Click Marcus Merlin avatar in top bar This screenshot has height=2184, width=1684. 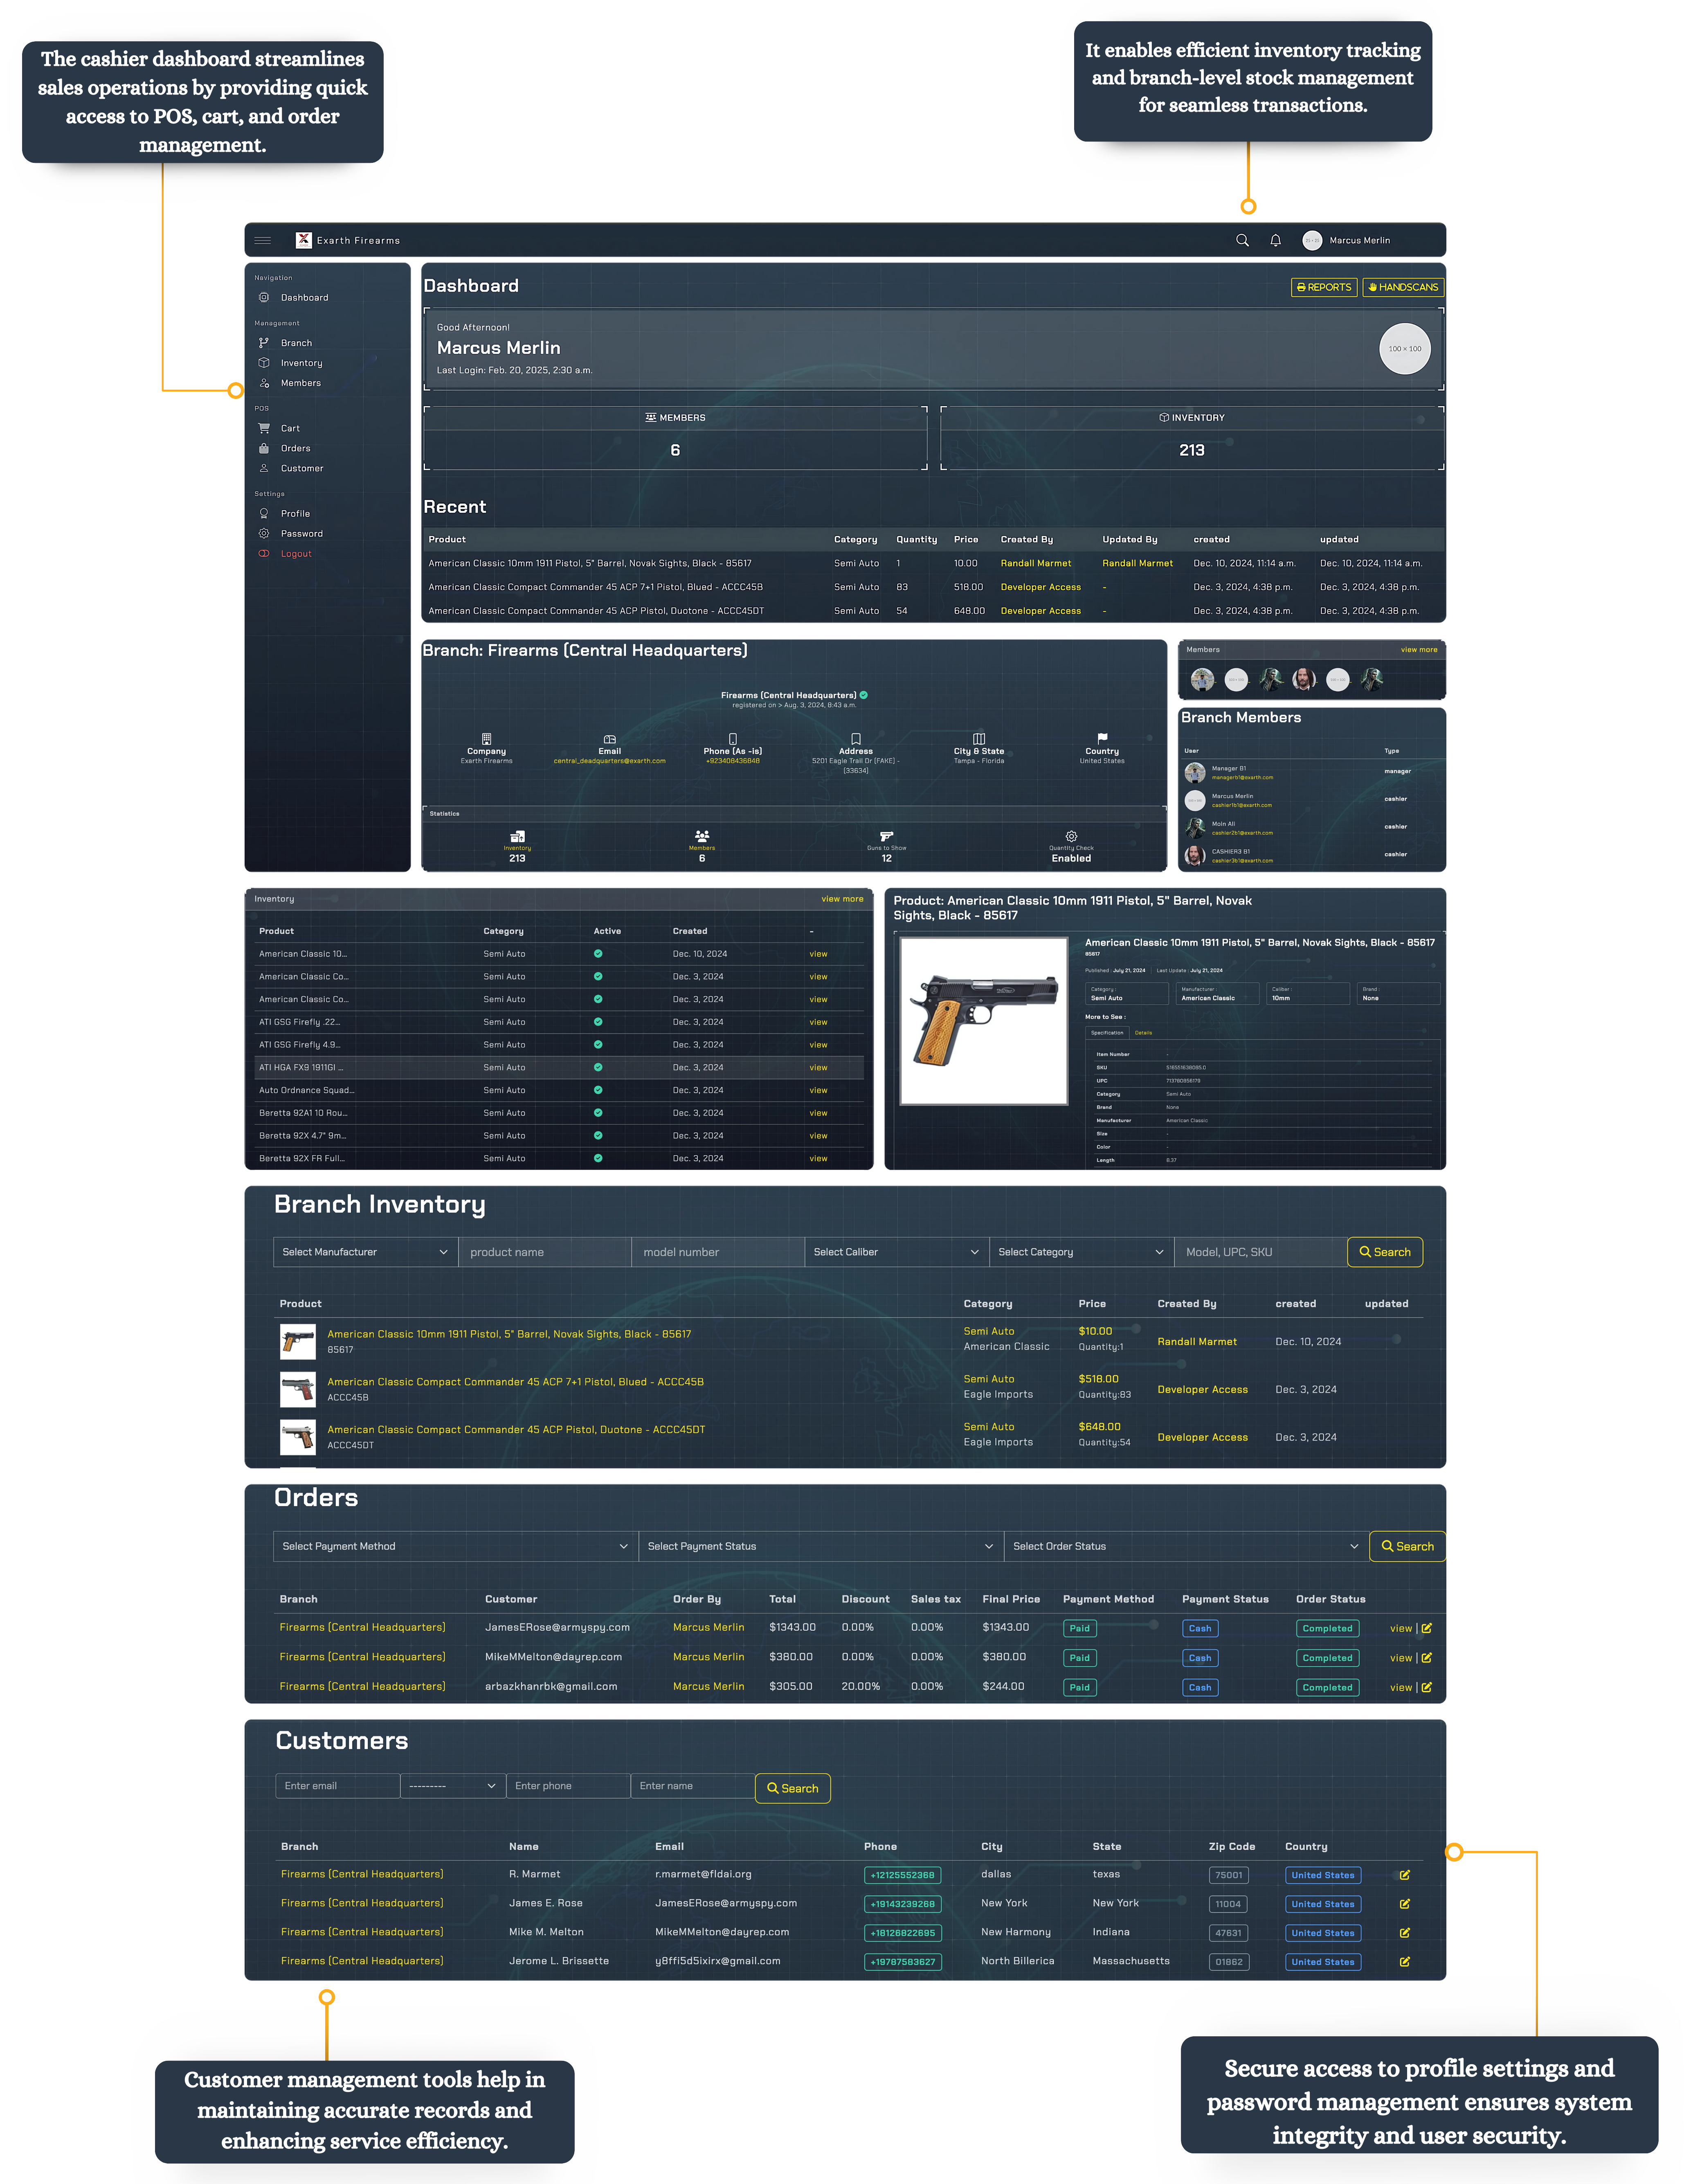pos(1312,240)
